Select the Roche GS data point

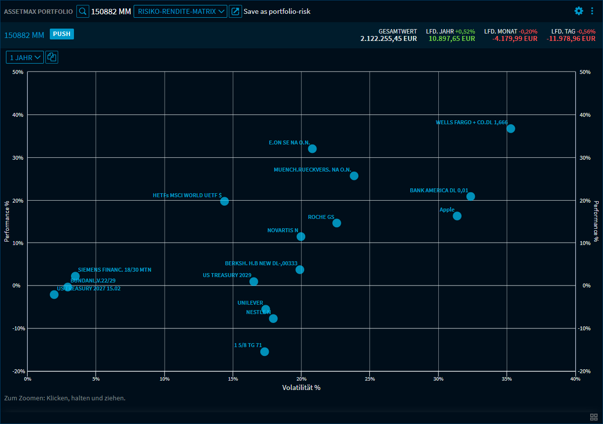(337, 223)
